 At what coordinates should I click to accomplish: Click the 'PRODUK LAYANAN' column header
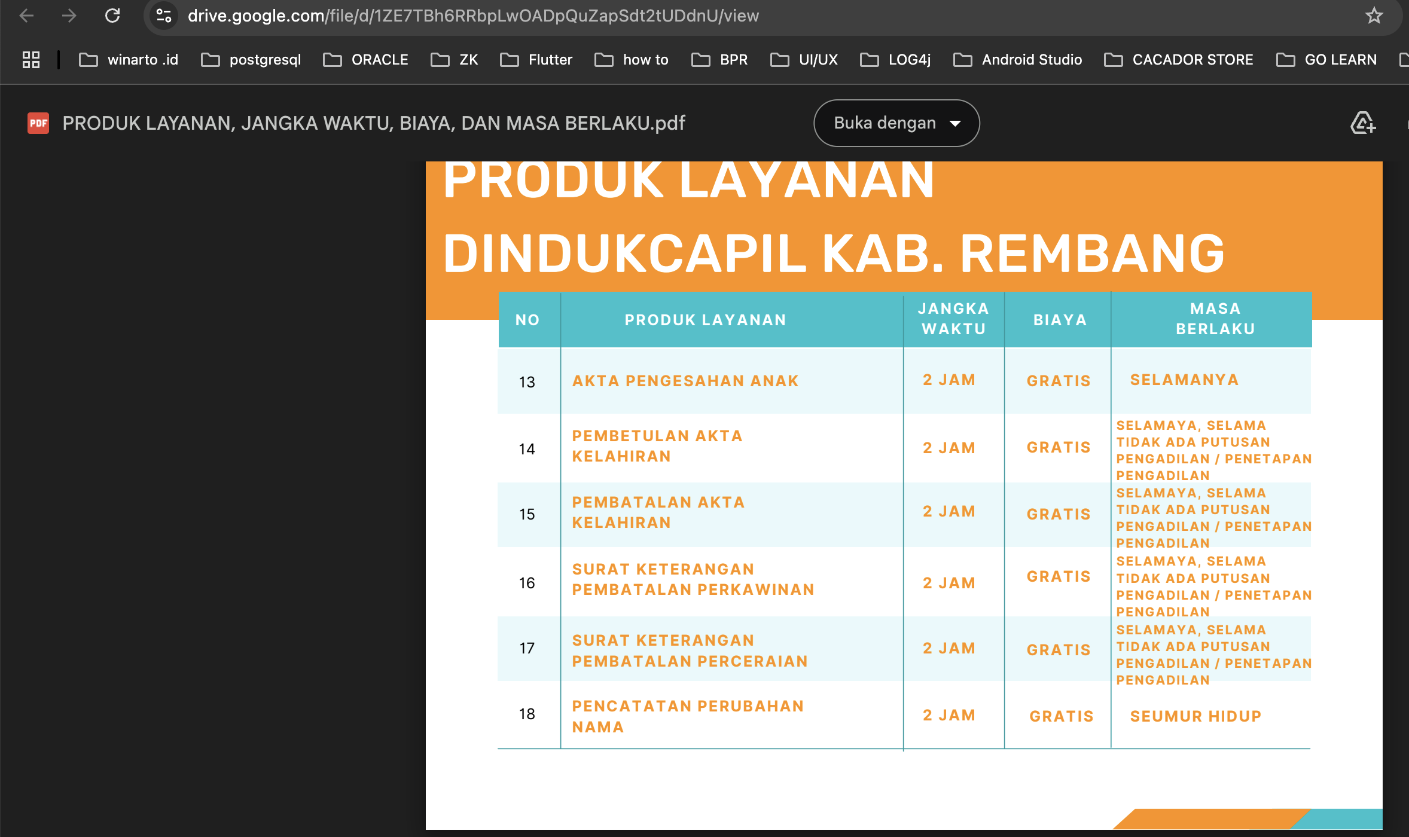(x=706, y=320)
